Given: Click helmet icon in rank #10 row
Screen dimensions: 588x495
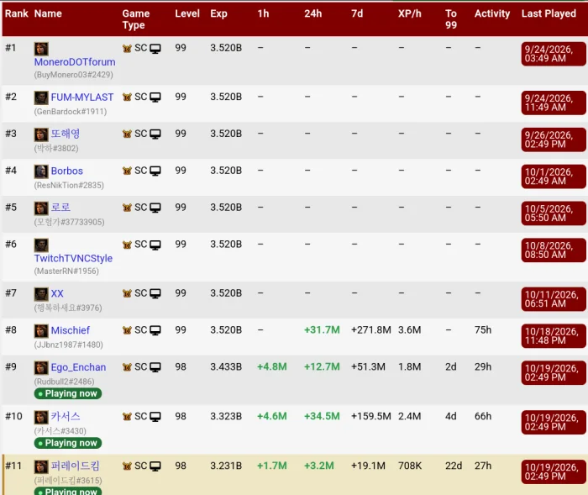Looking at the screenshot, I should (x=127, y=417).
